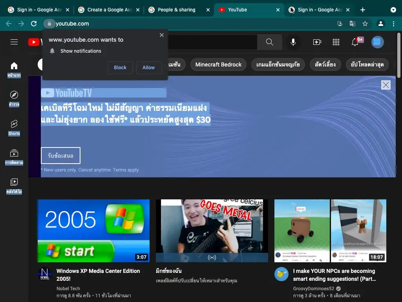Screen dimensions: 402x302
Task: Open Shorts in the sidebar
Action: point(14,128)
